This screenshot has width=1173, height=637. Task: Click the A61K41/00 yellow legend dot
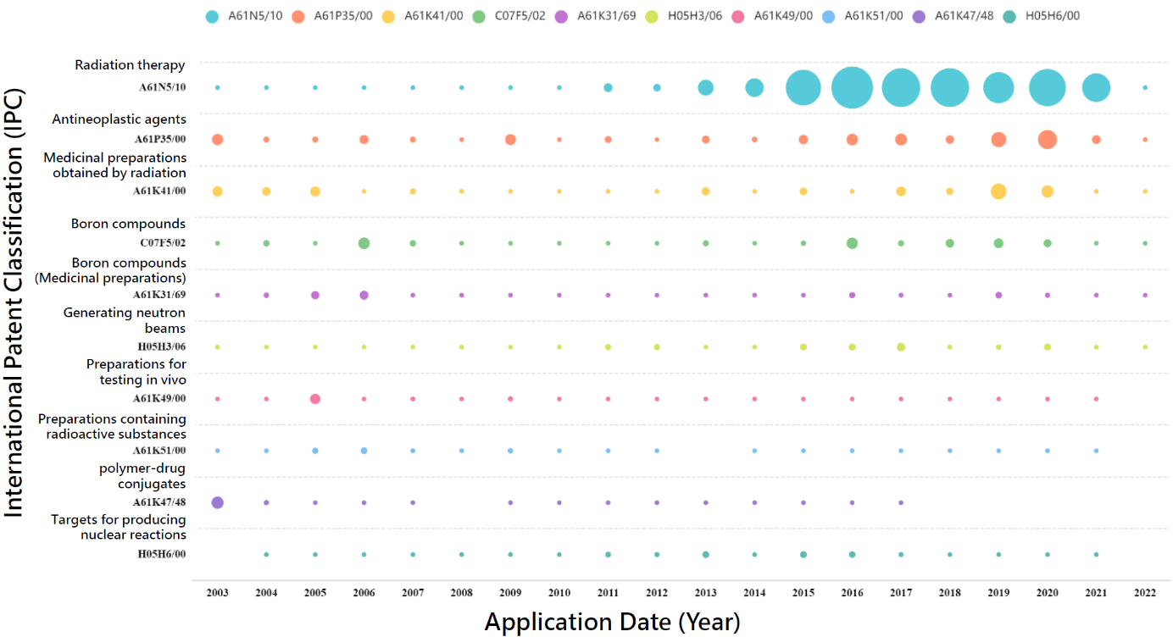[x=386, y=16]
